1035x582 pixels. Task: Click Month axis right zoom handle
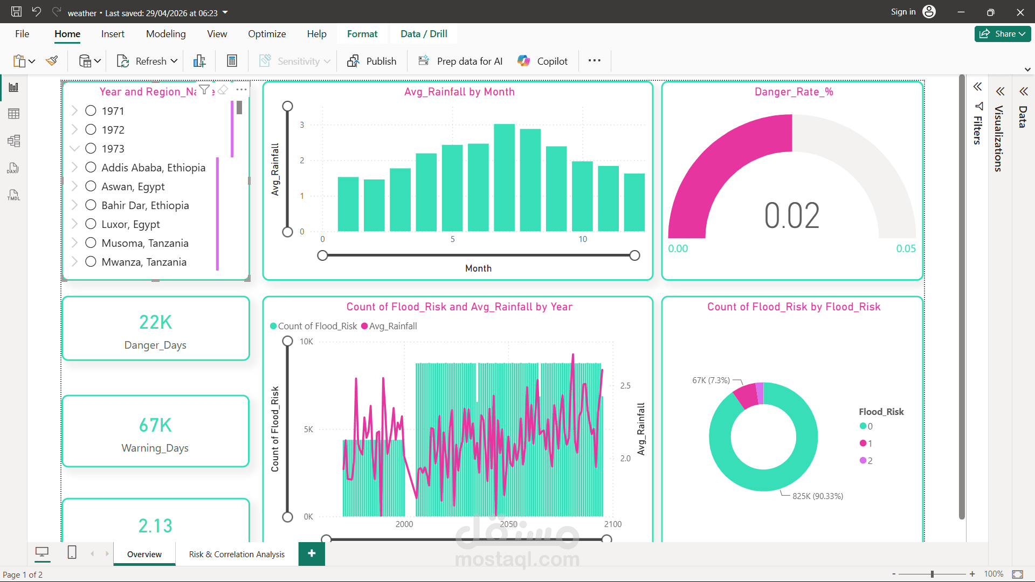point(634,255)
